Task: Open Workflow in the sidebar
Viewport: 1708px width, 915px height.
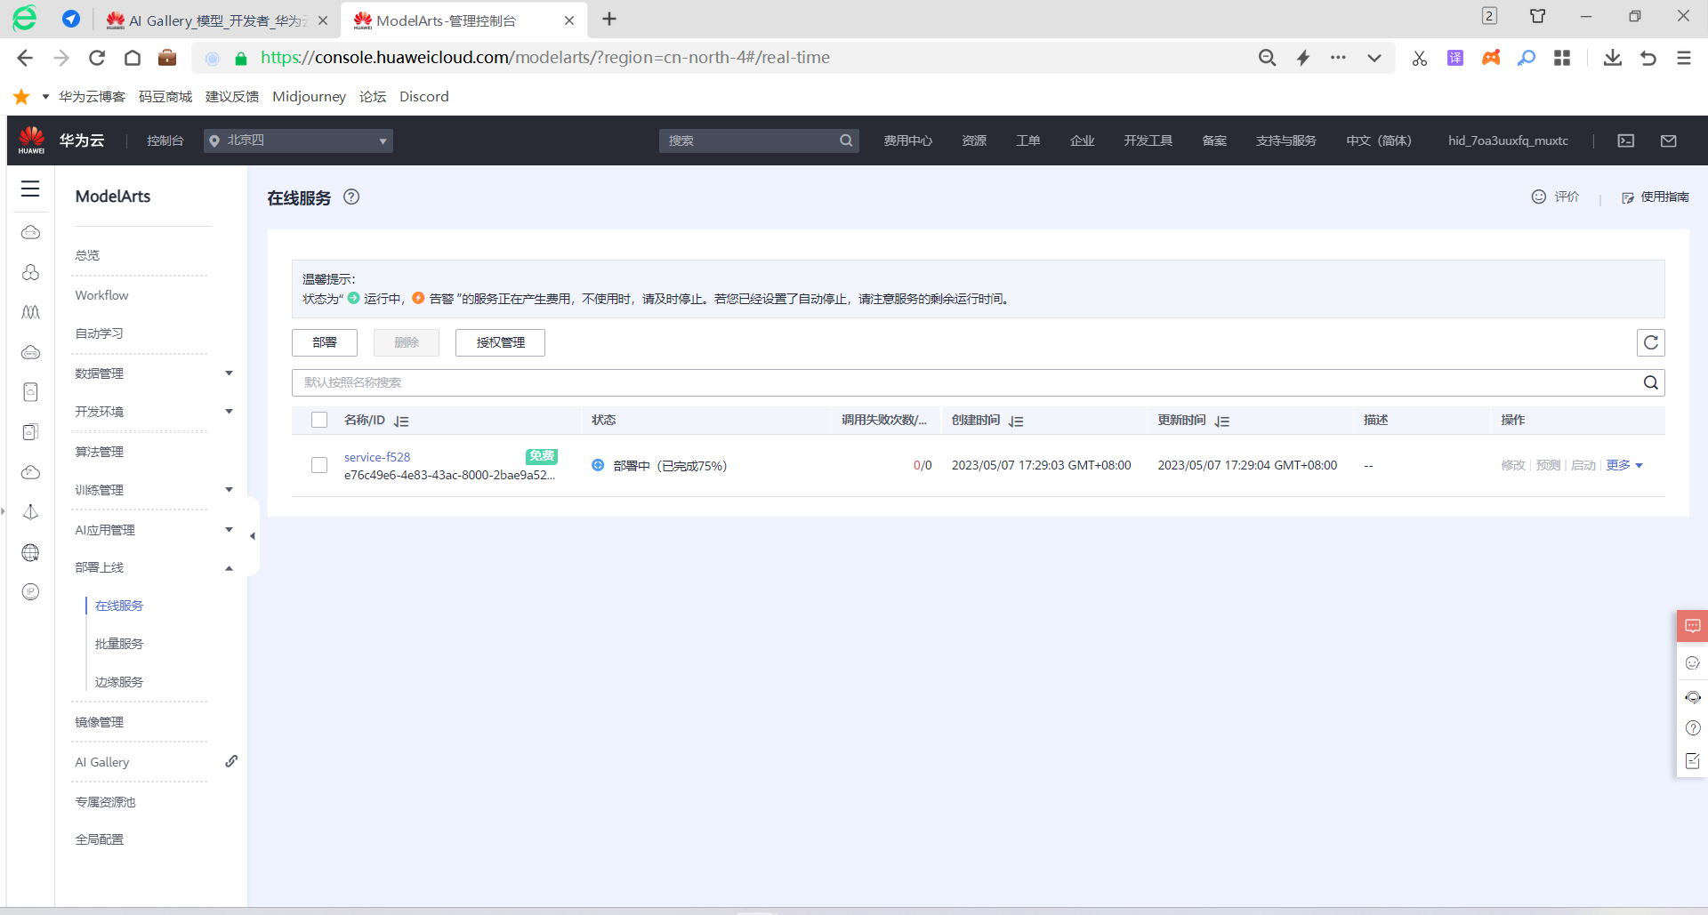Action: [x=101, y=295]
